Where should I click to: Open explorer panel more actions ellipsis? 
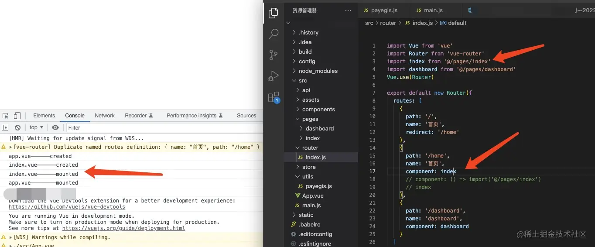click(348, 10)
